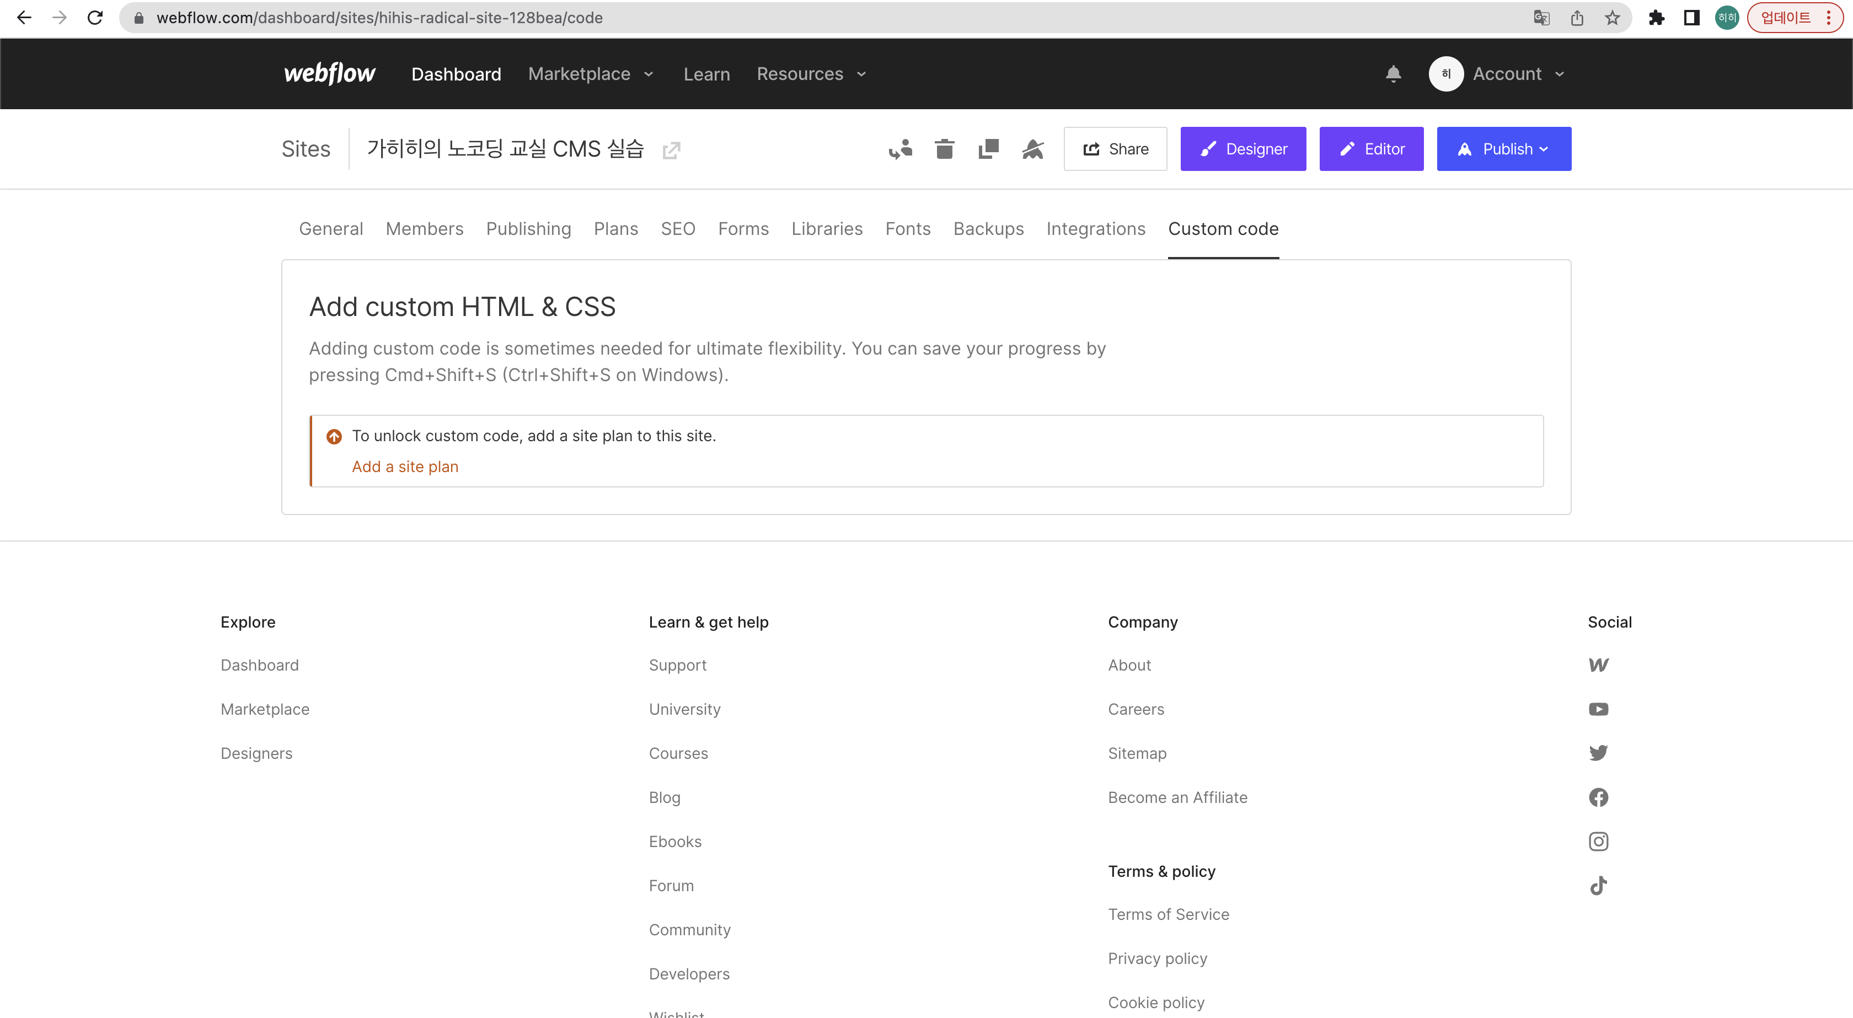
Task: Reload the current page
Action: [x=95, y=17]
